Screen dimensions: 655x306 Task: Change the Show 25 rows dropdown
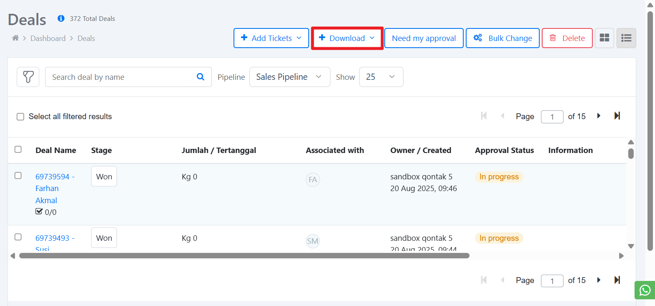(381, 77)
